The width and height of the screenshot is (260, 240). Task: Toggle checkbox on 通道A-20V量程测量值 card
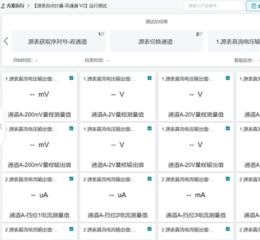coord(228,78)
